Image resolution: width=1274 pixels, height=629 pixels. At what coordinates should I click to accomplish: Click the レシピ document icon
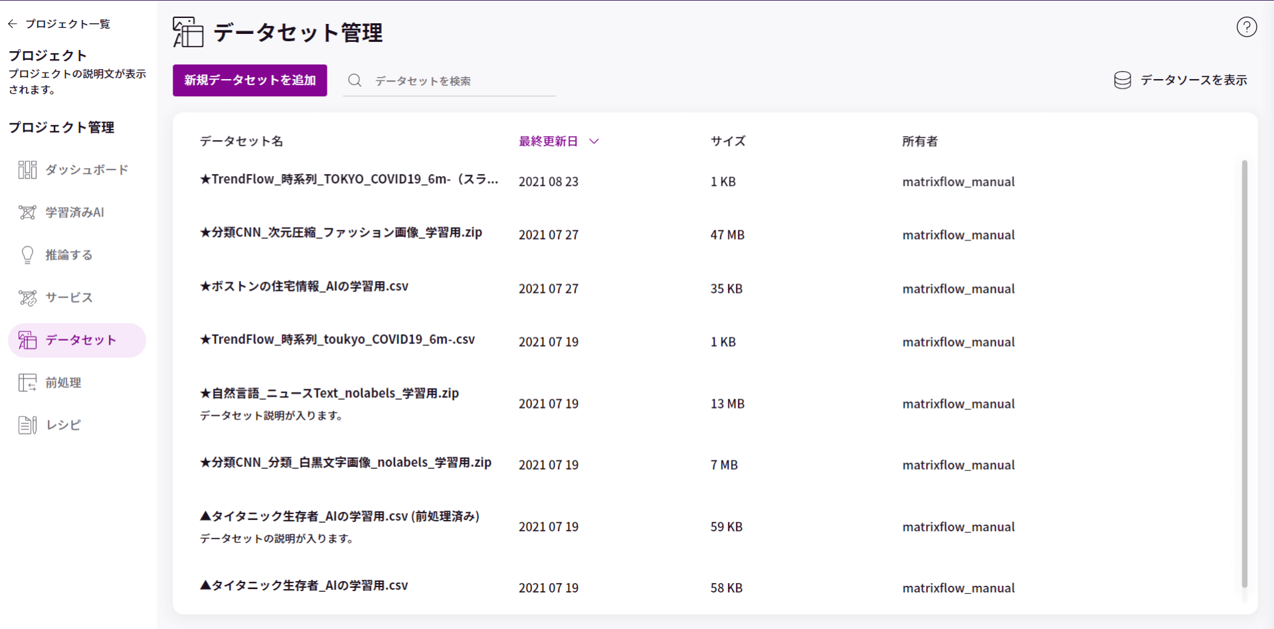[27, 425]
